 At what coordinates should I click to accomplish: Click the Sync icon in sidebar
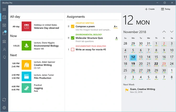(4, 100)
